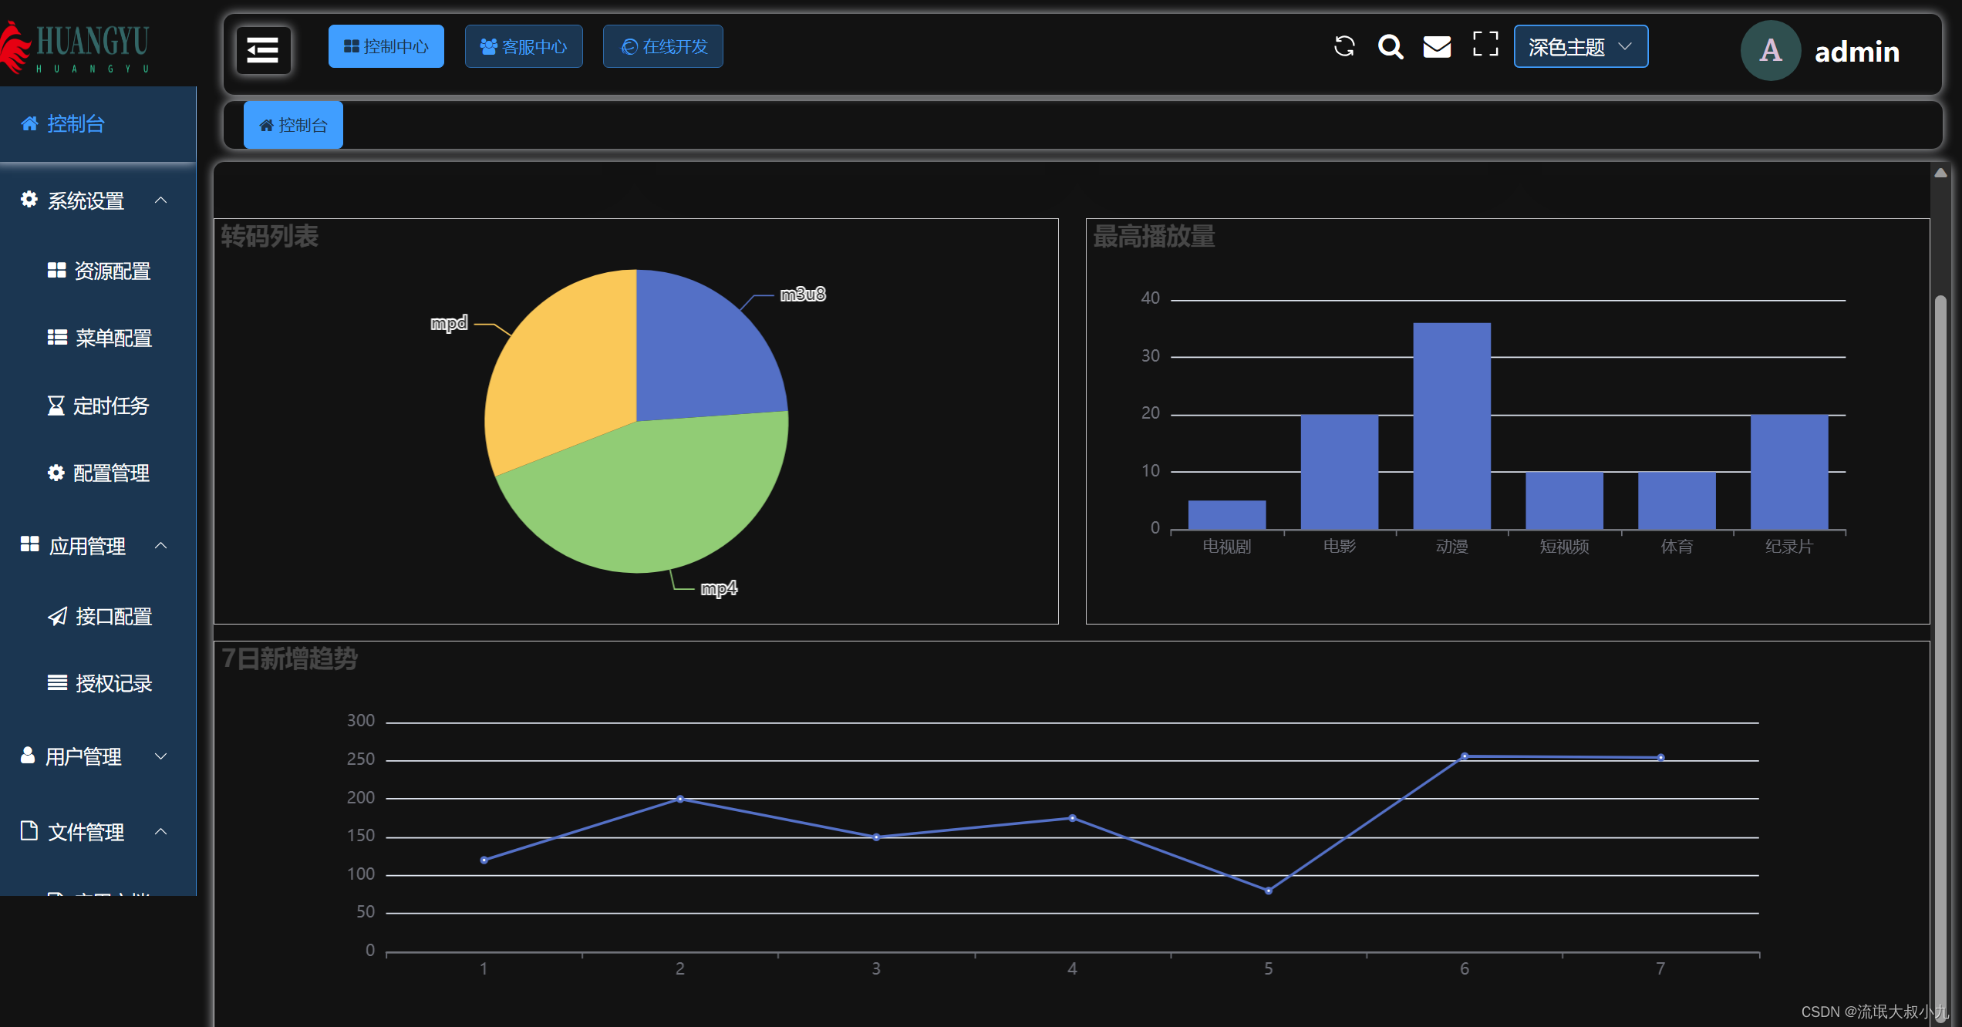Viewport: 1962px width, 1027px height.
Task: Open 客服中心 from the top menu
Action: pyautogui.click(x=524, y=46)
